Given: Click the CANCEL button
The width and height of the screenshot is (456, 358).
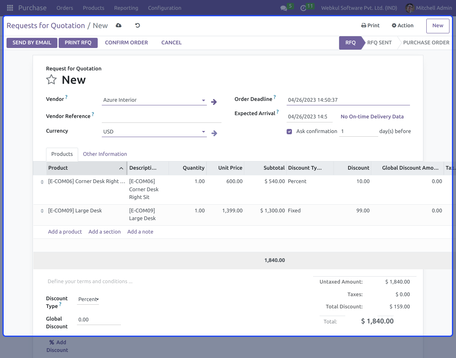Looking at the screenshot, I should (171, 43).
